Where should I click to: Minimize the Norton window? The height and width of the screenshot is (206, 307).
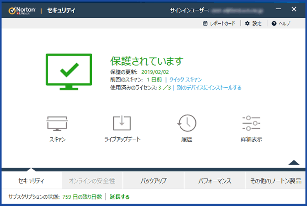point(279,9)
